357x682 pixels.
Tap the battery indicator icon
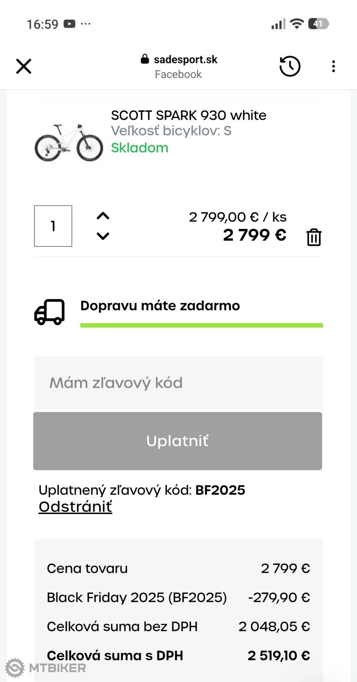[x=318, y=24]
